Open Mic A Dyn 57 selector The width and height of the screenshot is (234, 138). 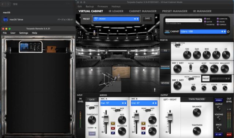coord(114,103)
